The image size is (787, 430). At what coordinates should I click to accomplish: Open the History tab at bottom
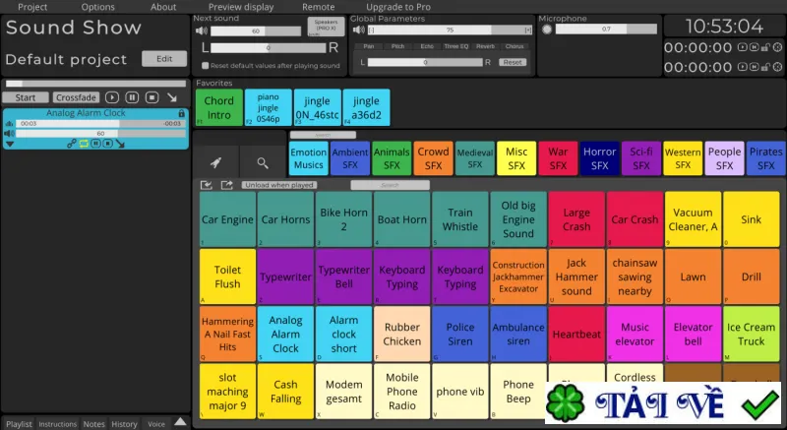point(124,424)
